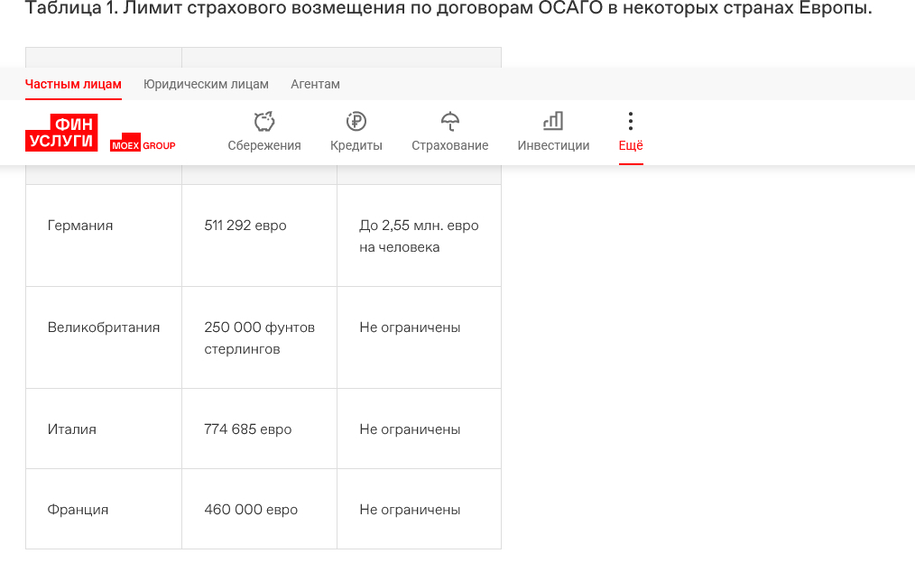Click the 511 292 евро cell
915x572 pixels.
point(260,235)
